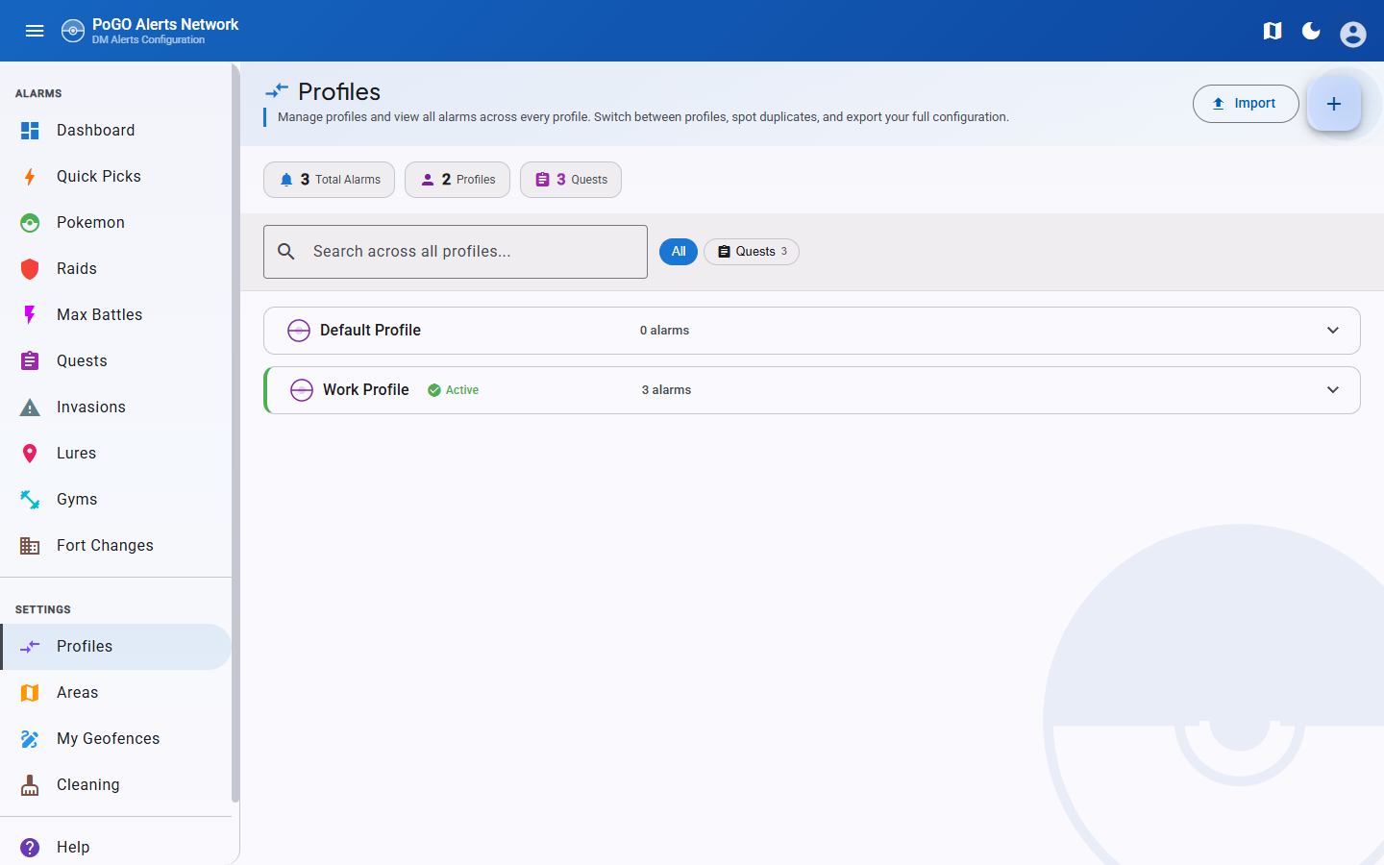The height and width of the screenshot is (865, 1384).
Task: Open the hamburger navigation menu
Action: pos(35,31)
